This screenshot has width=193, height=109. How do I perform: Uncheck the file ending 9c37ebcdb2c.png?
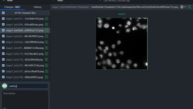3,54
